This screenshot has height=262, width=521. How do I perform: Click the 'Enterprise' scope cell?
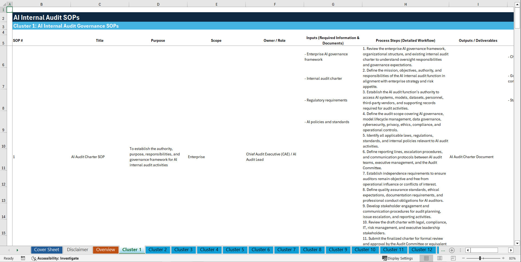[x=196, y=157]
